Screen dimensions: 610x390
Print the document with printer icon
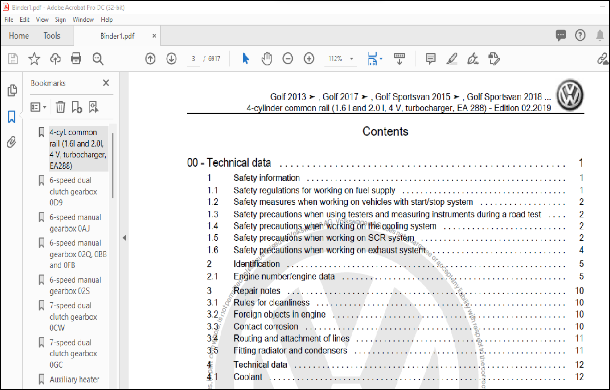tap(76, 59)
